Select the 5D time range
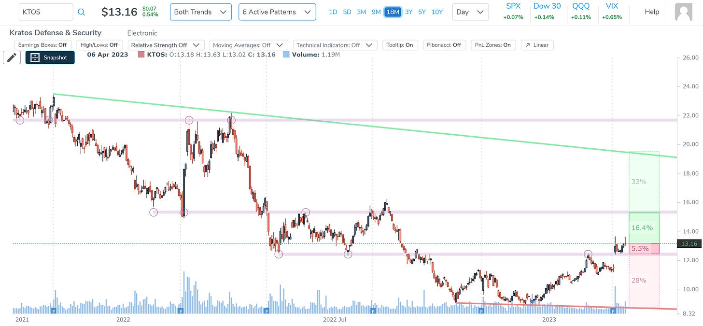 point(347,12)
